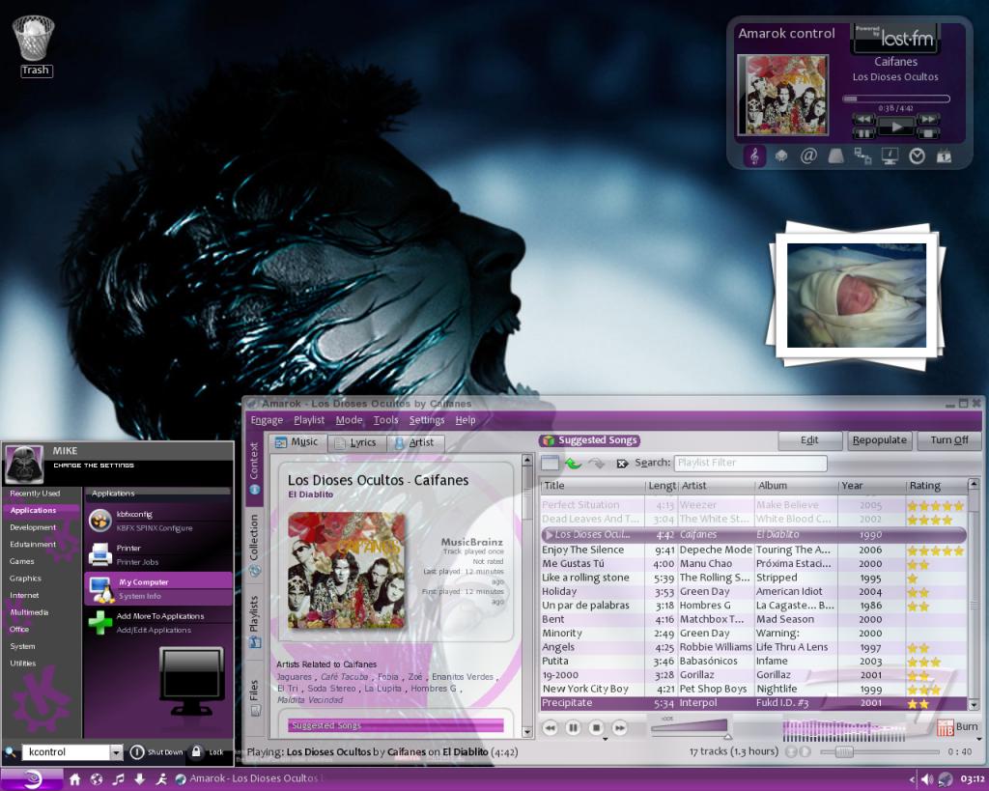Open the Trash on the desktop
Screen dimensions: 989x791
35,45
